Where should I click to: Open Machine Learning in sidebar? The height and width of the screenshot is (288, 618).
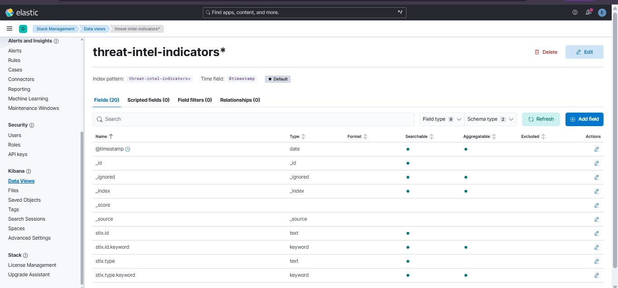point(28,99)
